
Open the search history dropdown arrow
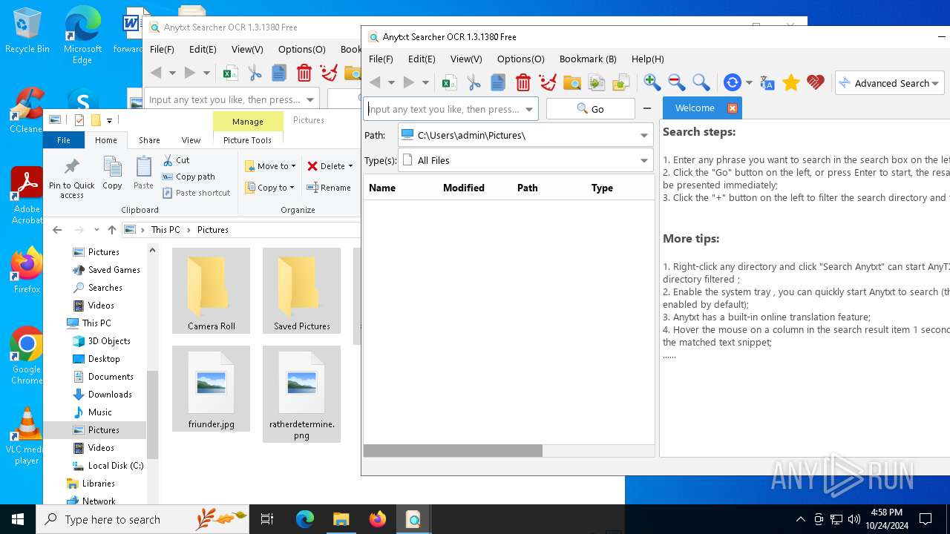point(529,109)
